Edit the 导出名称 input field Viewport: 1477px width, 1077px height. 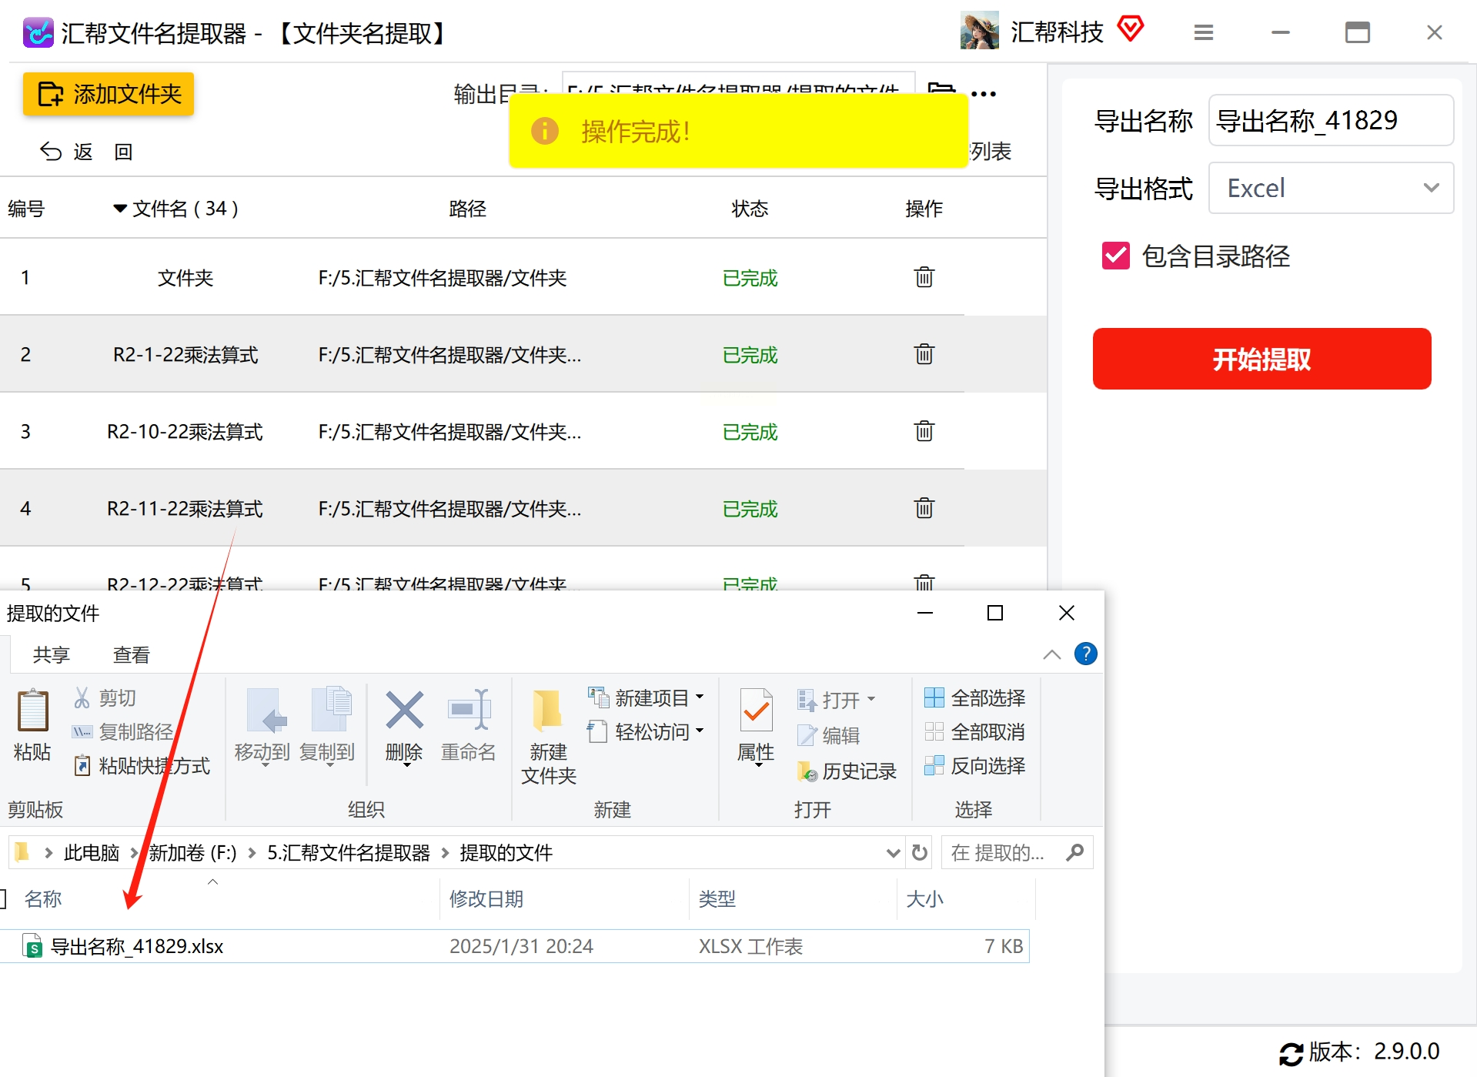click(1331, 120)
